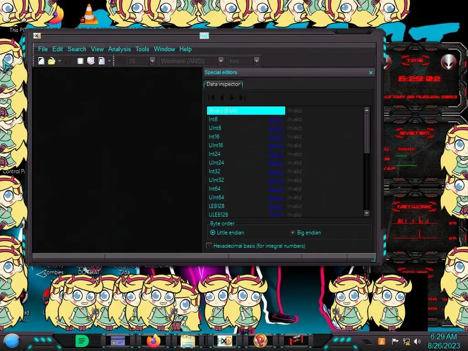Click the go to link for Int8
The height and width of the screenshot is (351, 468).
pyautogui.click(x=276, y=120)
